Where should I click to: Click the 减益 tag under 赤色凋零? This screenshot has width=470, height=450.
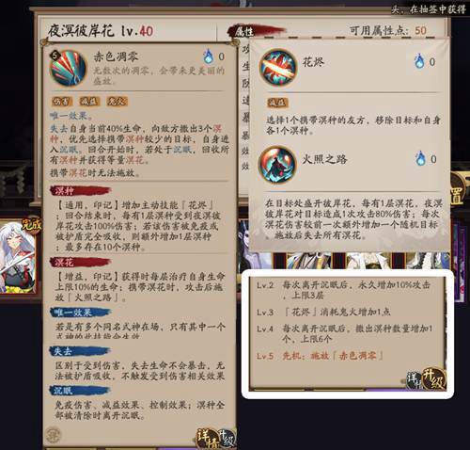point(89,102)
